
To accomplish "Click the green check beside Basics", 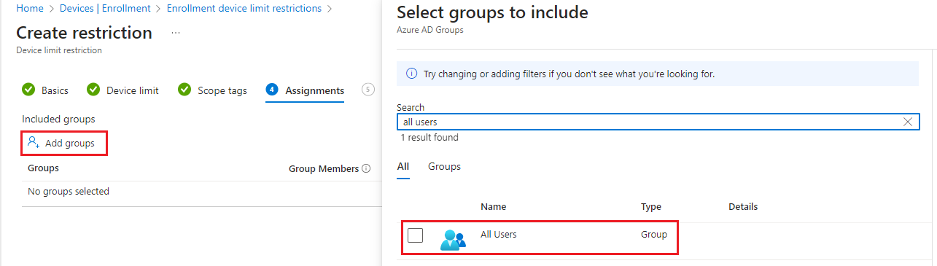I will (28, 90).
